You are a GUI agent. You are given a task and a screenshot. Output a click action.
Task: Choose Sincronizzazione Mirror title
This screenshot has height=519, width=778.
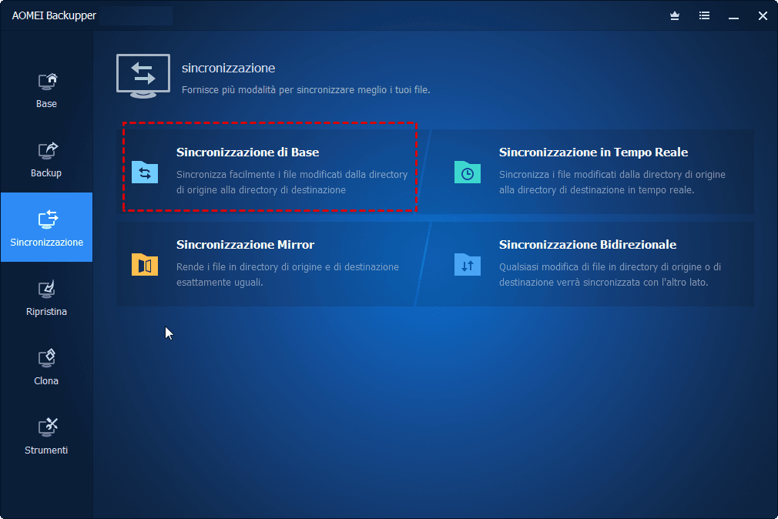tap(245, 245)
